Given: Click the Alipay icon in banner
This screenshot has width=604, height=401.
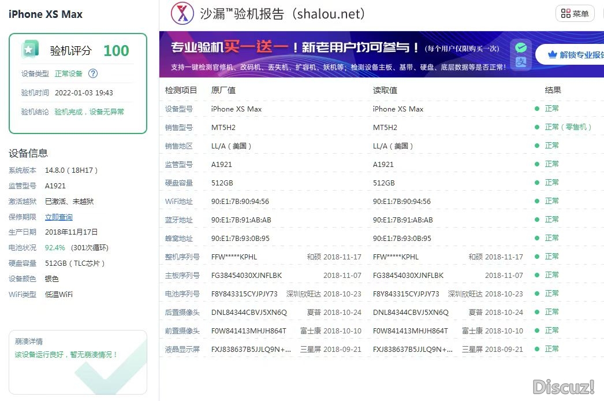Looking at the screenshot, I should coord(521,62).
